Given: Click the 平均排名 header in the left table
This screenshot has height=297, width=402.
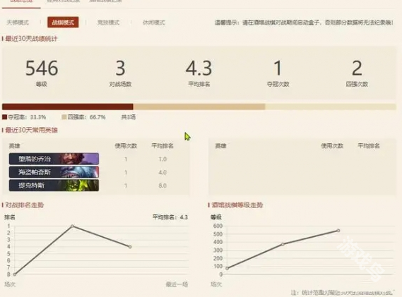Looking at the screenshot, I should coord(162,146).
